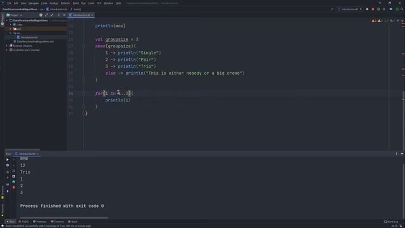Click the expand all icon in the Project panel
Screen dimensions: 405x228
[x=46, y=15]
